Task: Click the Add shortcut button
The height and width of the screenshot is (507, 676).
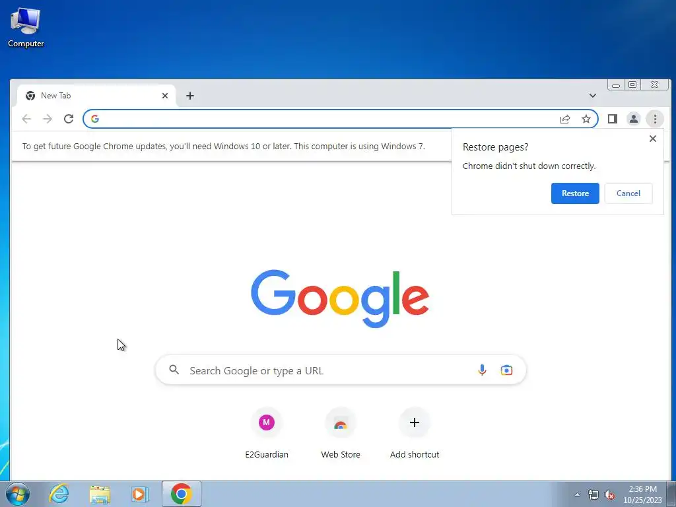Action: 415,433
